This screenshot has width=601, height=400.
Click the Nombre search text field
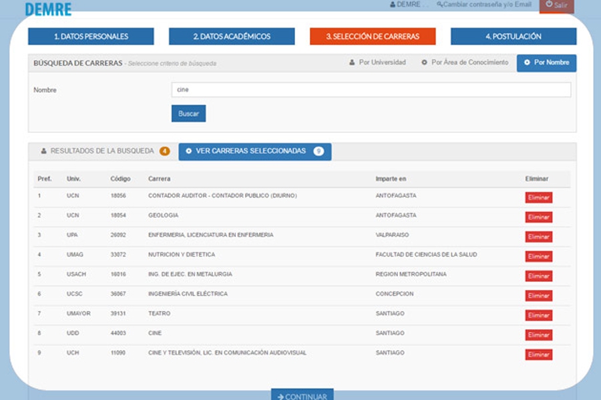(x=371, y=89)
